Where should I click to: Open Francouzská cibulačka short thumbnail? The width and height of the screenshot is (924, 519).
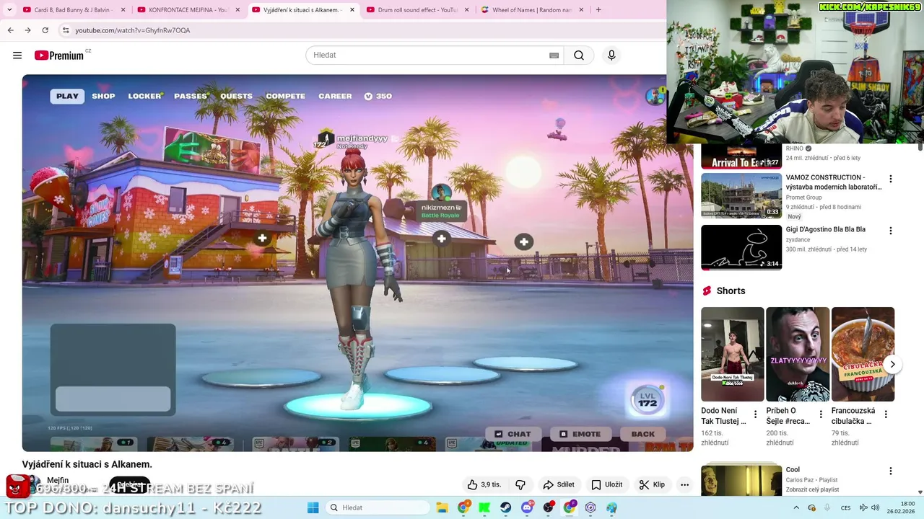[x=863, y=354]
